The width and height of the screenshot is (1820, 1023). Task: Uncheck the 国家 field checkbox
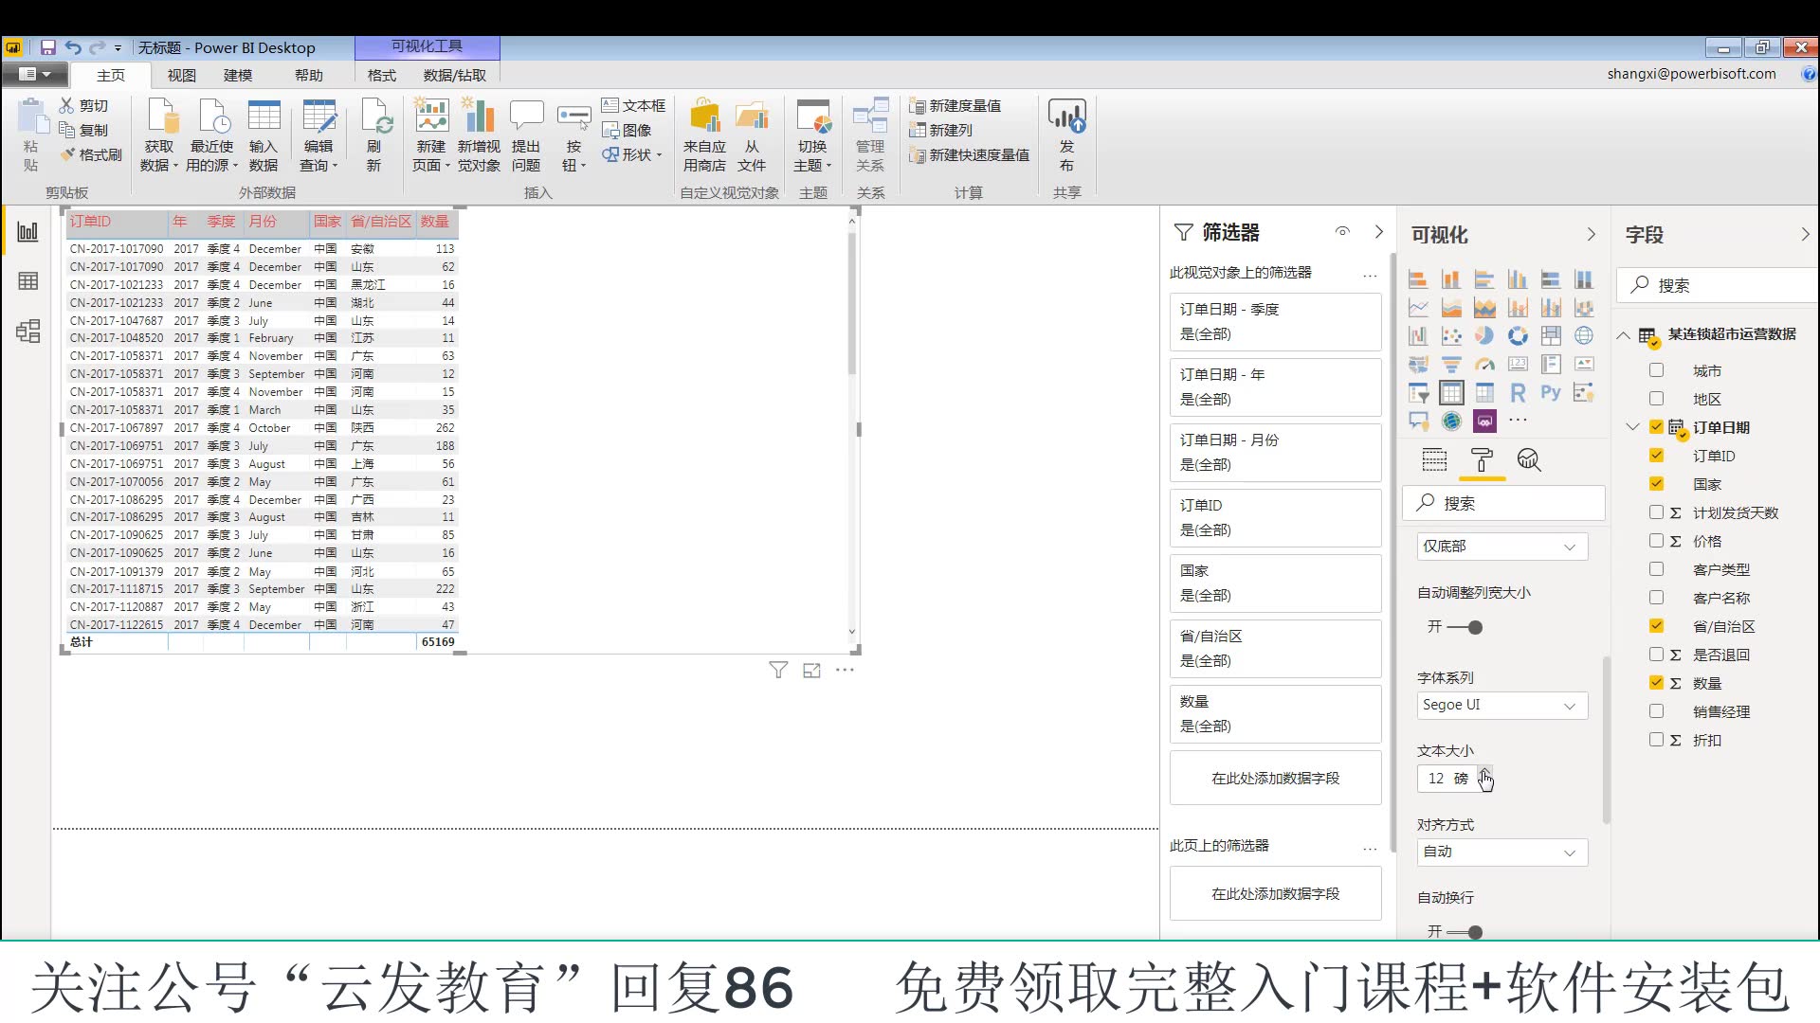[1656, 484]
